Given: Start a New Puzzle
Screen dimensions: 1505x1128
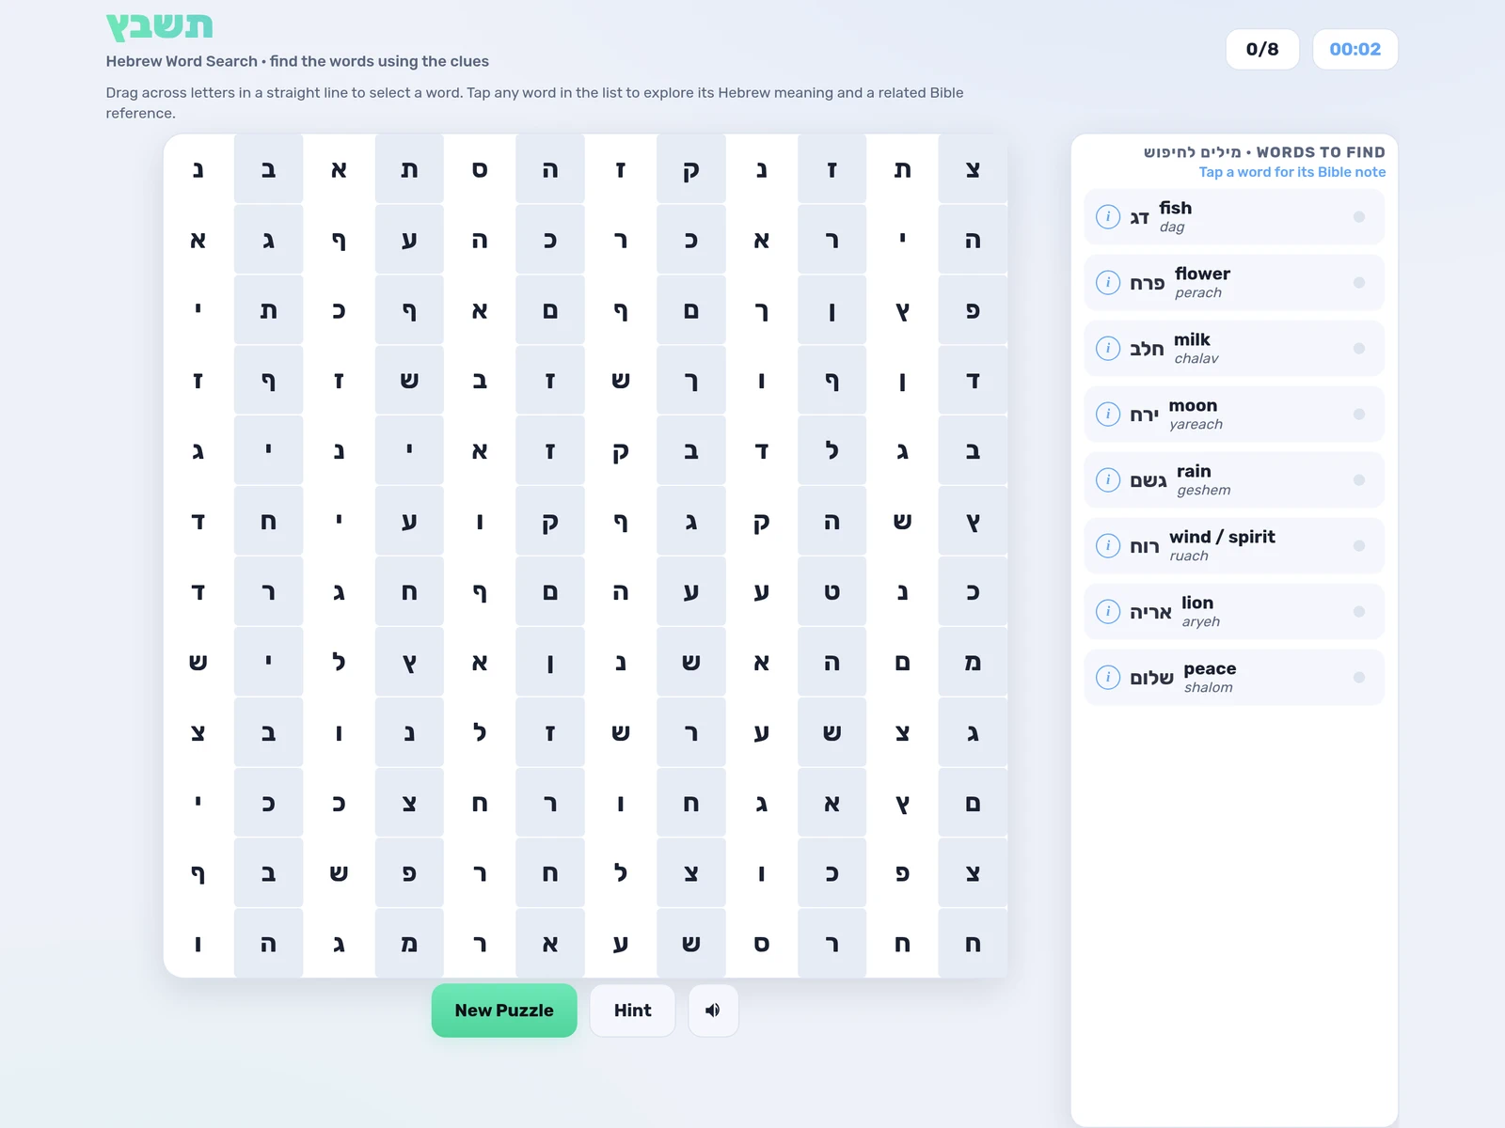Looking at the screenshot, I should [x=504, y=1010].
